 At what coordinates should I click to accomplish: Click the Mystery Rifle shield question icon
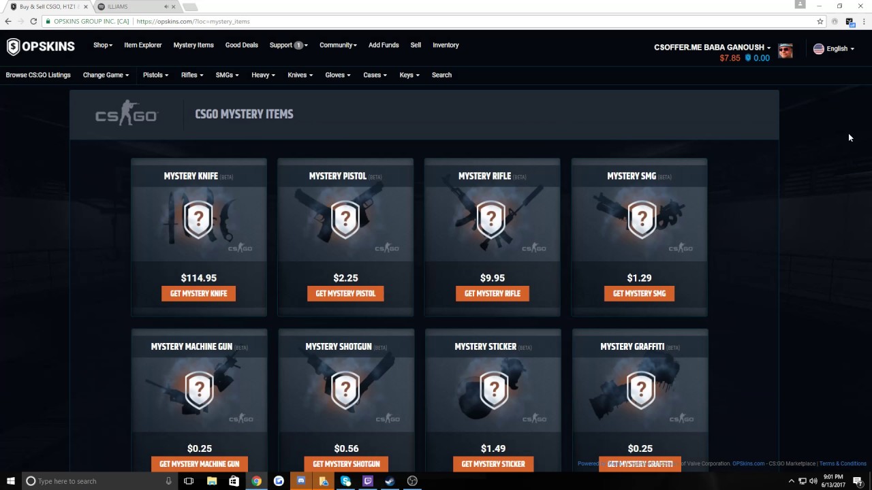tap(492, 218)
